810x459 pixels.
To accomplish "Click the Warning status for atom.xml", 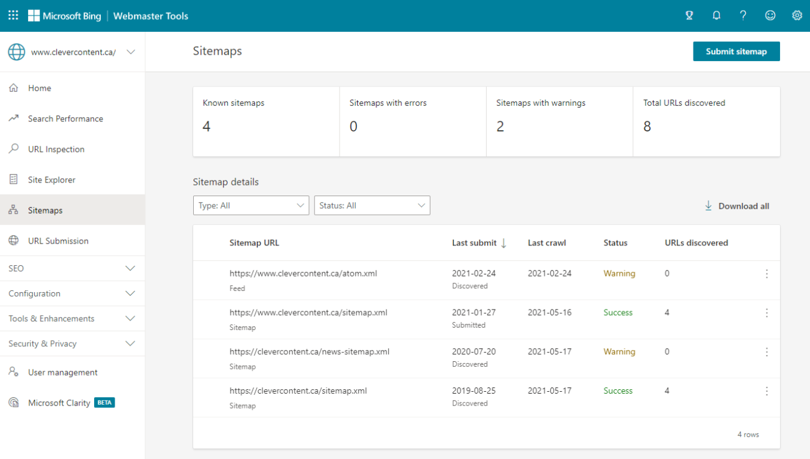I will click(x=619, y=273).
